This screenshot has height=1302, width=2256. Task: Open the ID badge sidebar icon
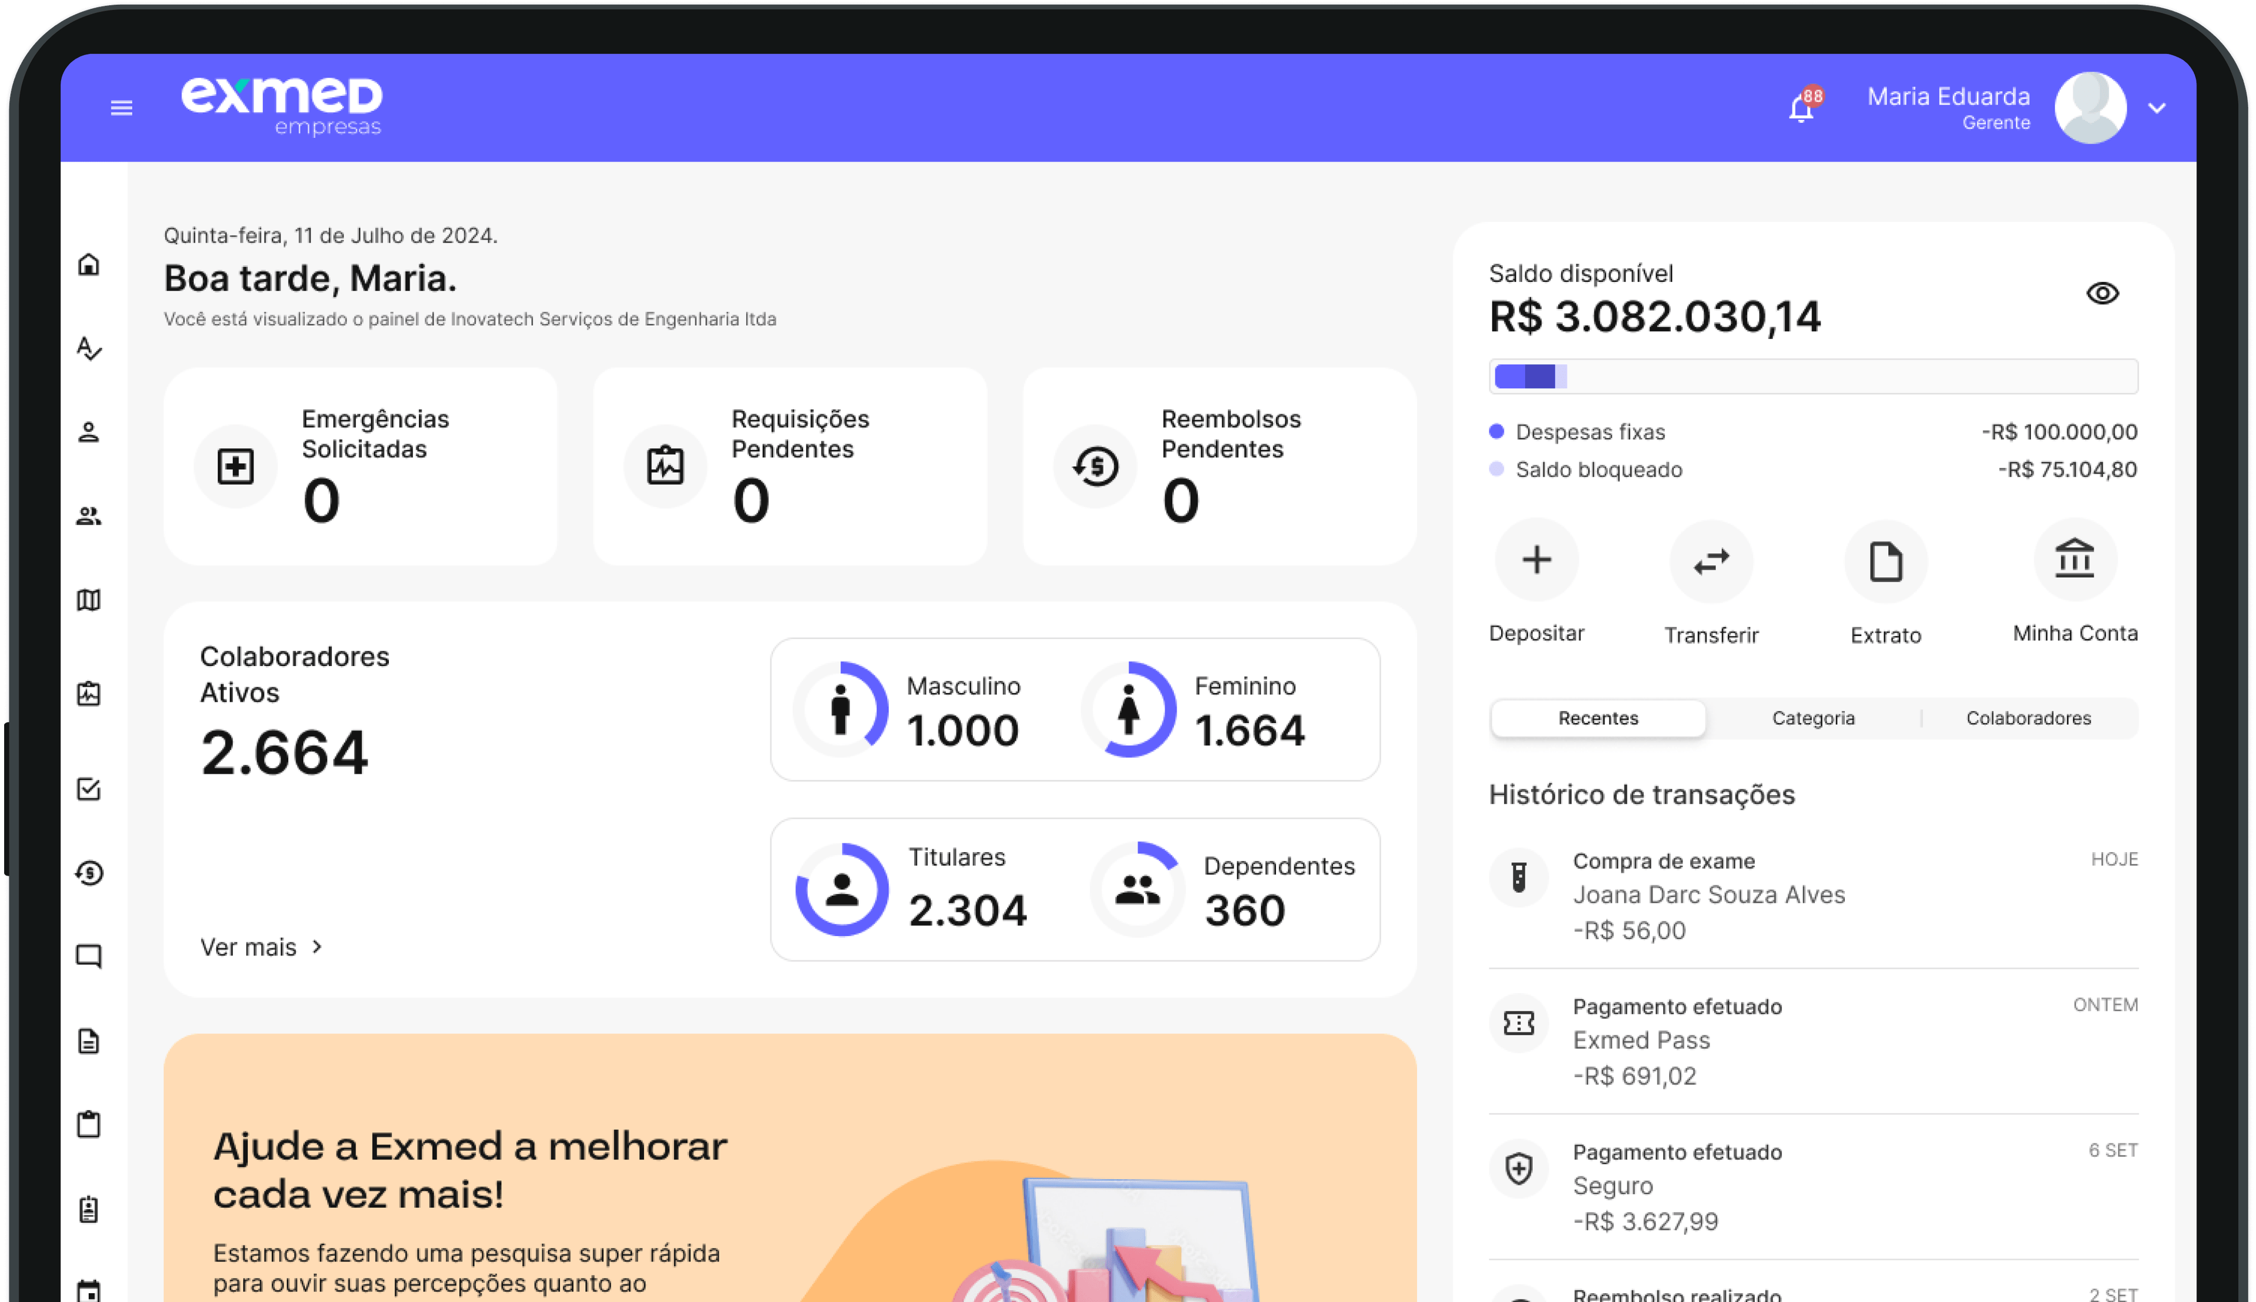(x=89, y=1209)
